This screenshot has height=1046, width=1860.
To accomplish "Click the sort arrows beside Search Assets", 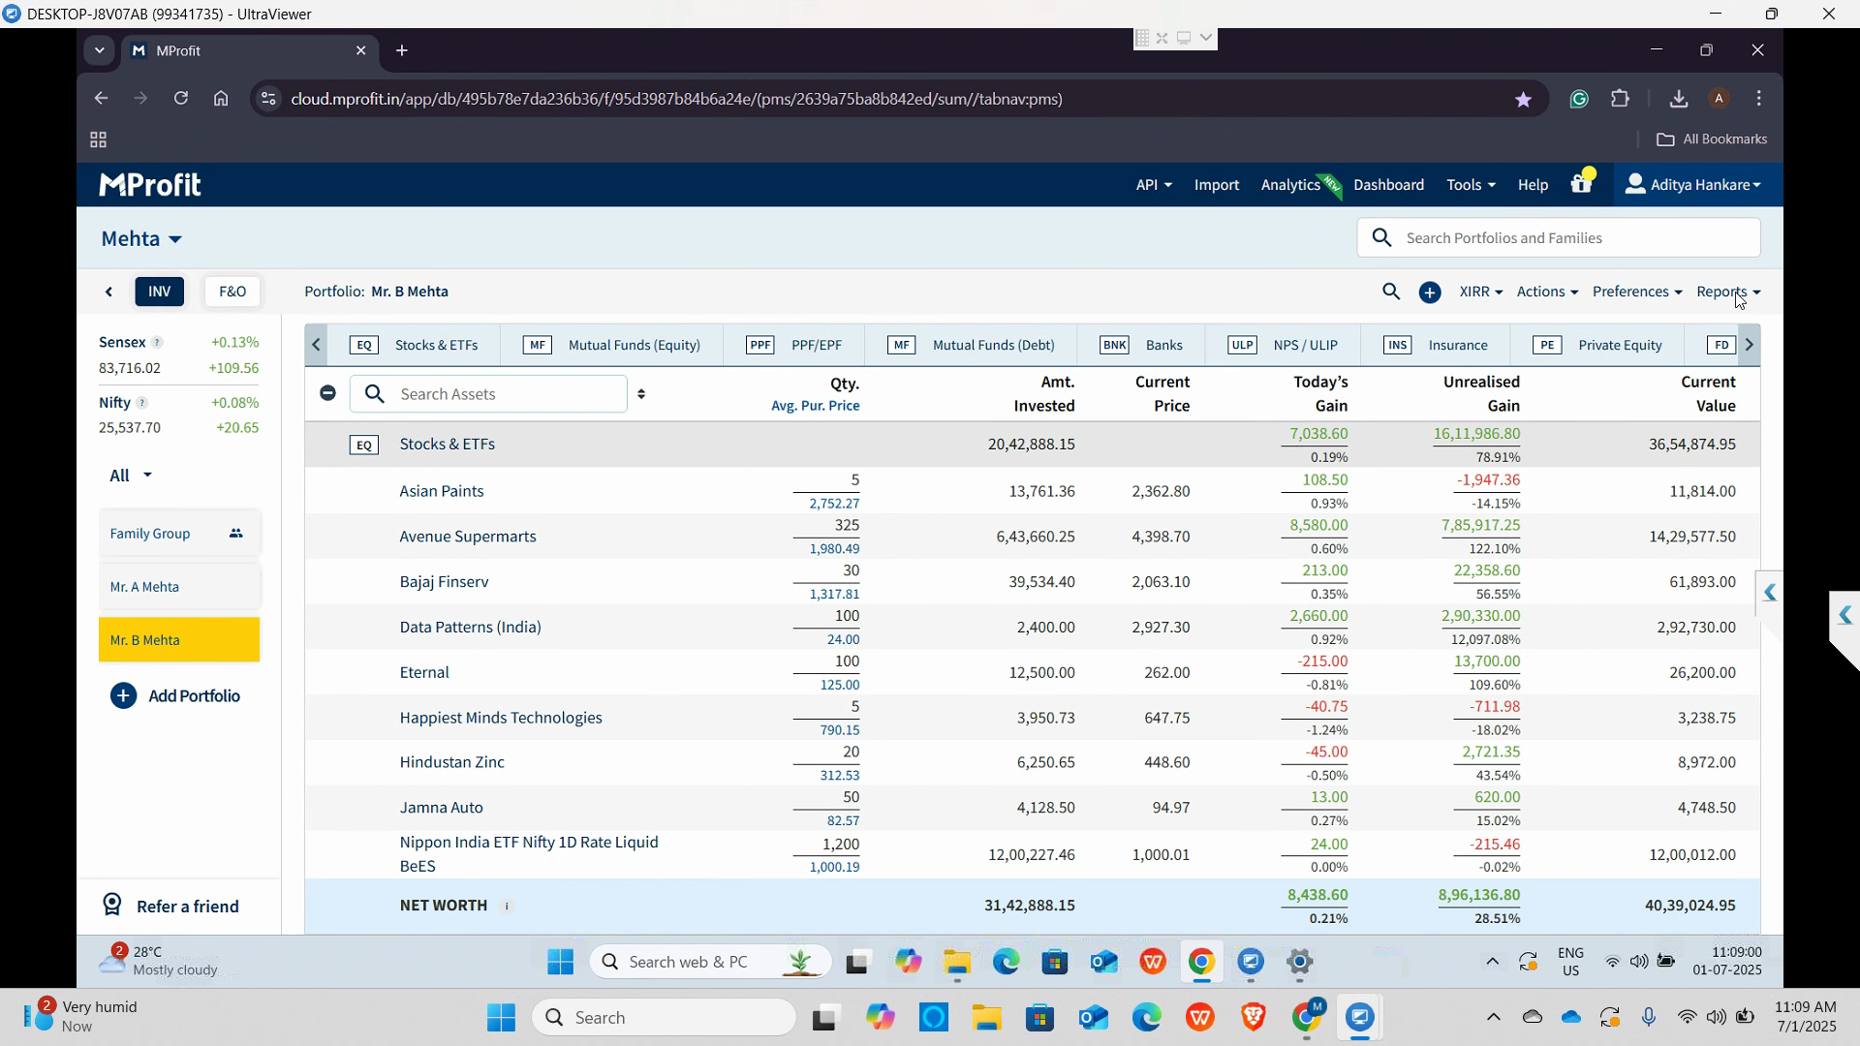I will [641, 394].
